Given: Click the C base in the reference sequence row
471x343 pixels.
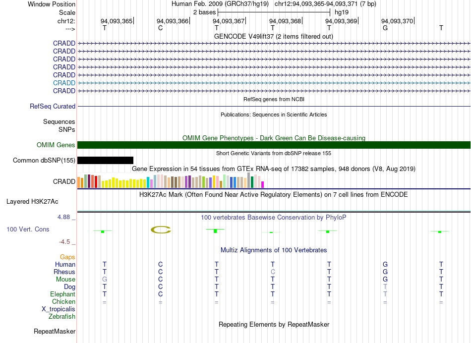Looking at the screenshot, I should click(x=161, y=28).
